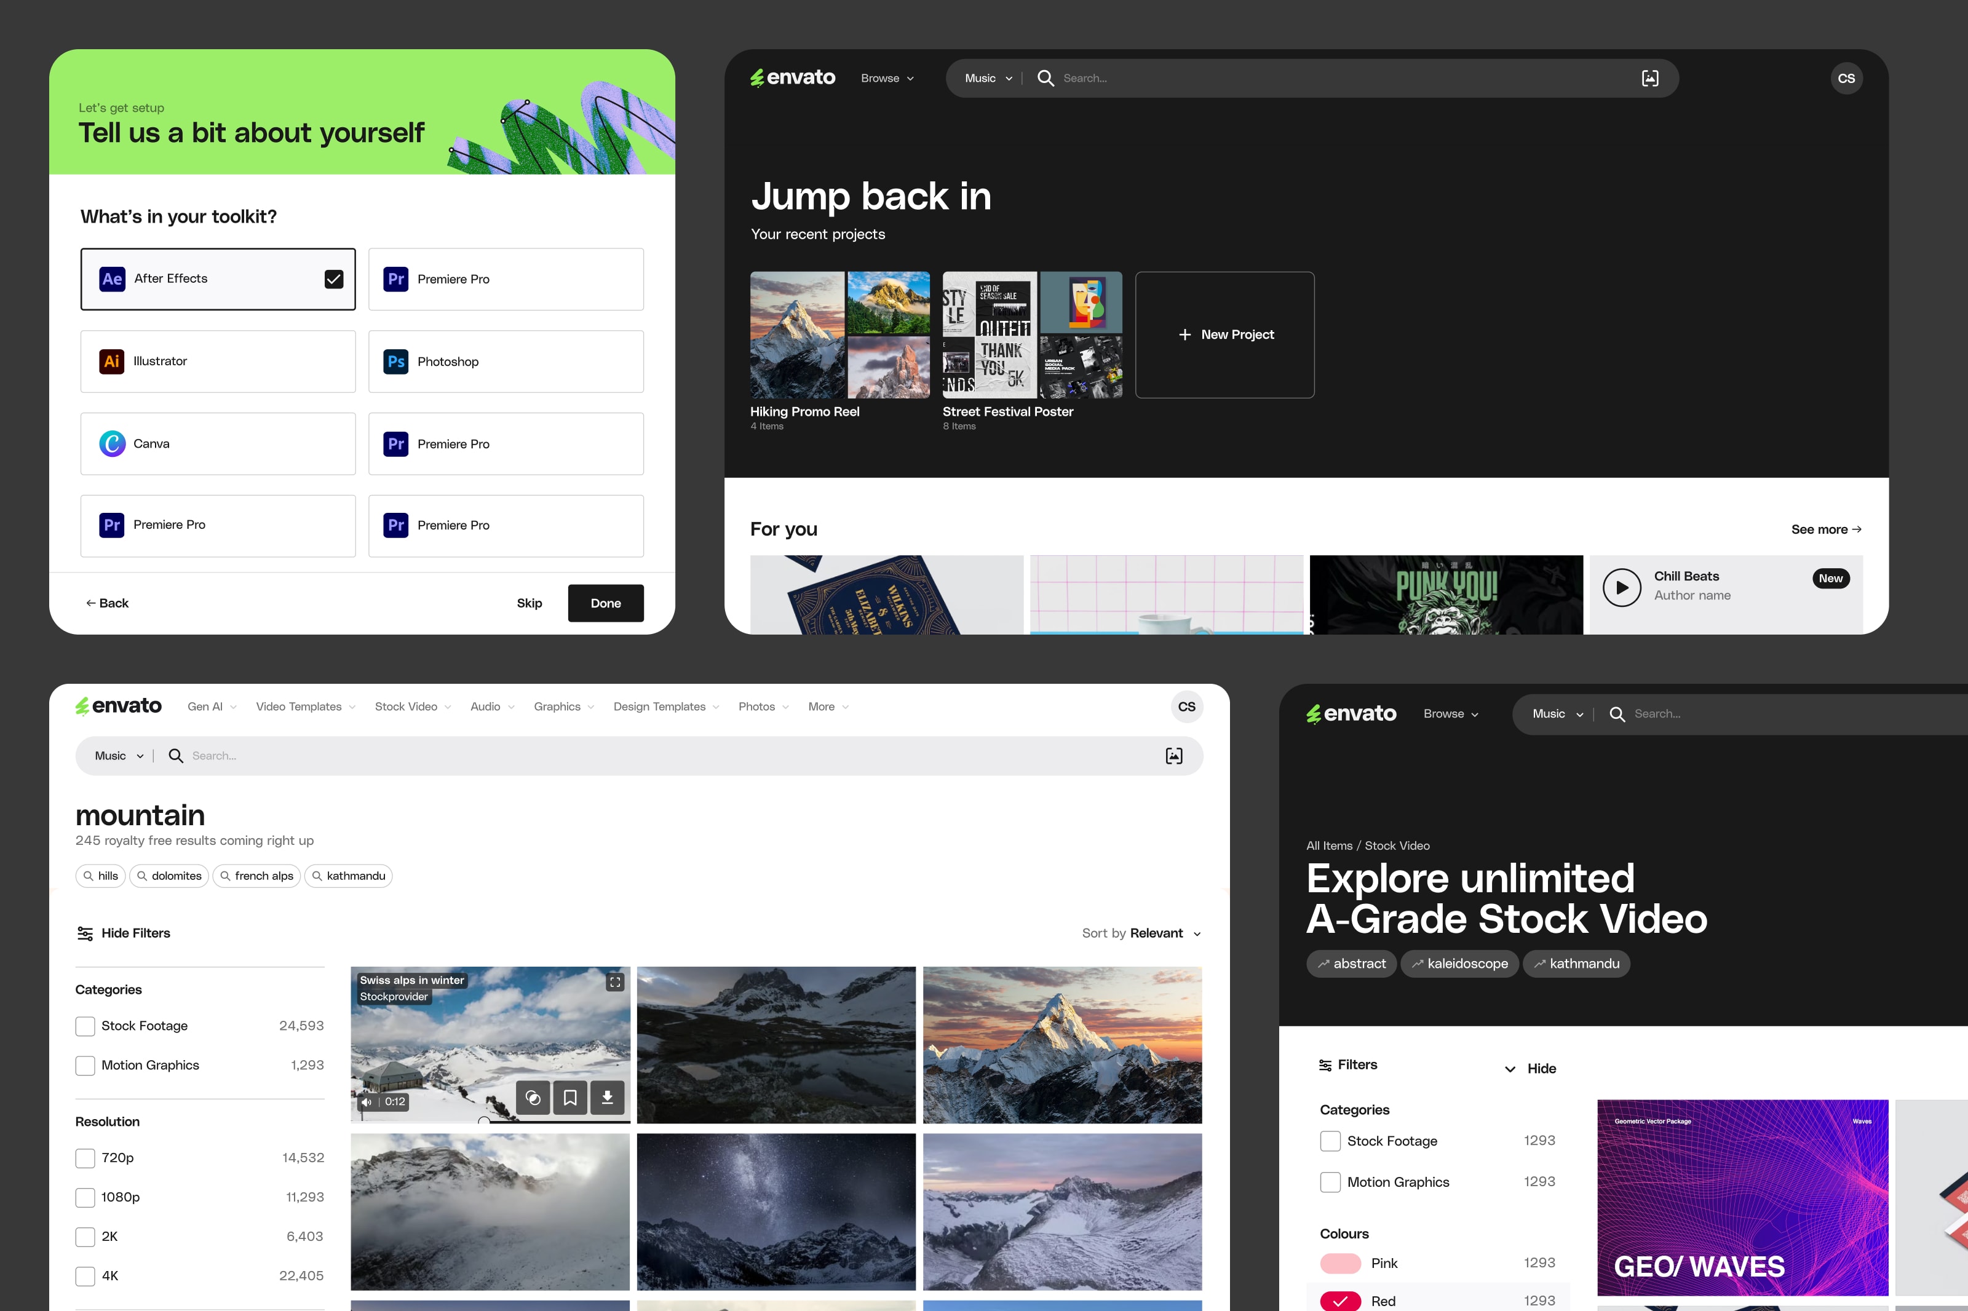Select the Pink colour swatch

click(x=1340, y=1263)
